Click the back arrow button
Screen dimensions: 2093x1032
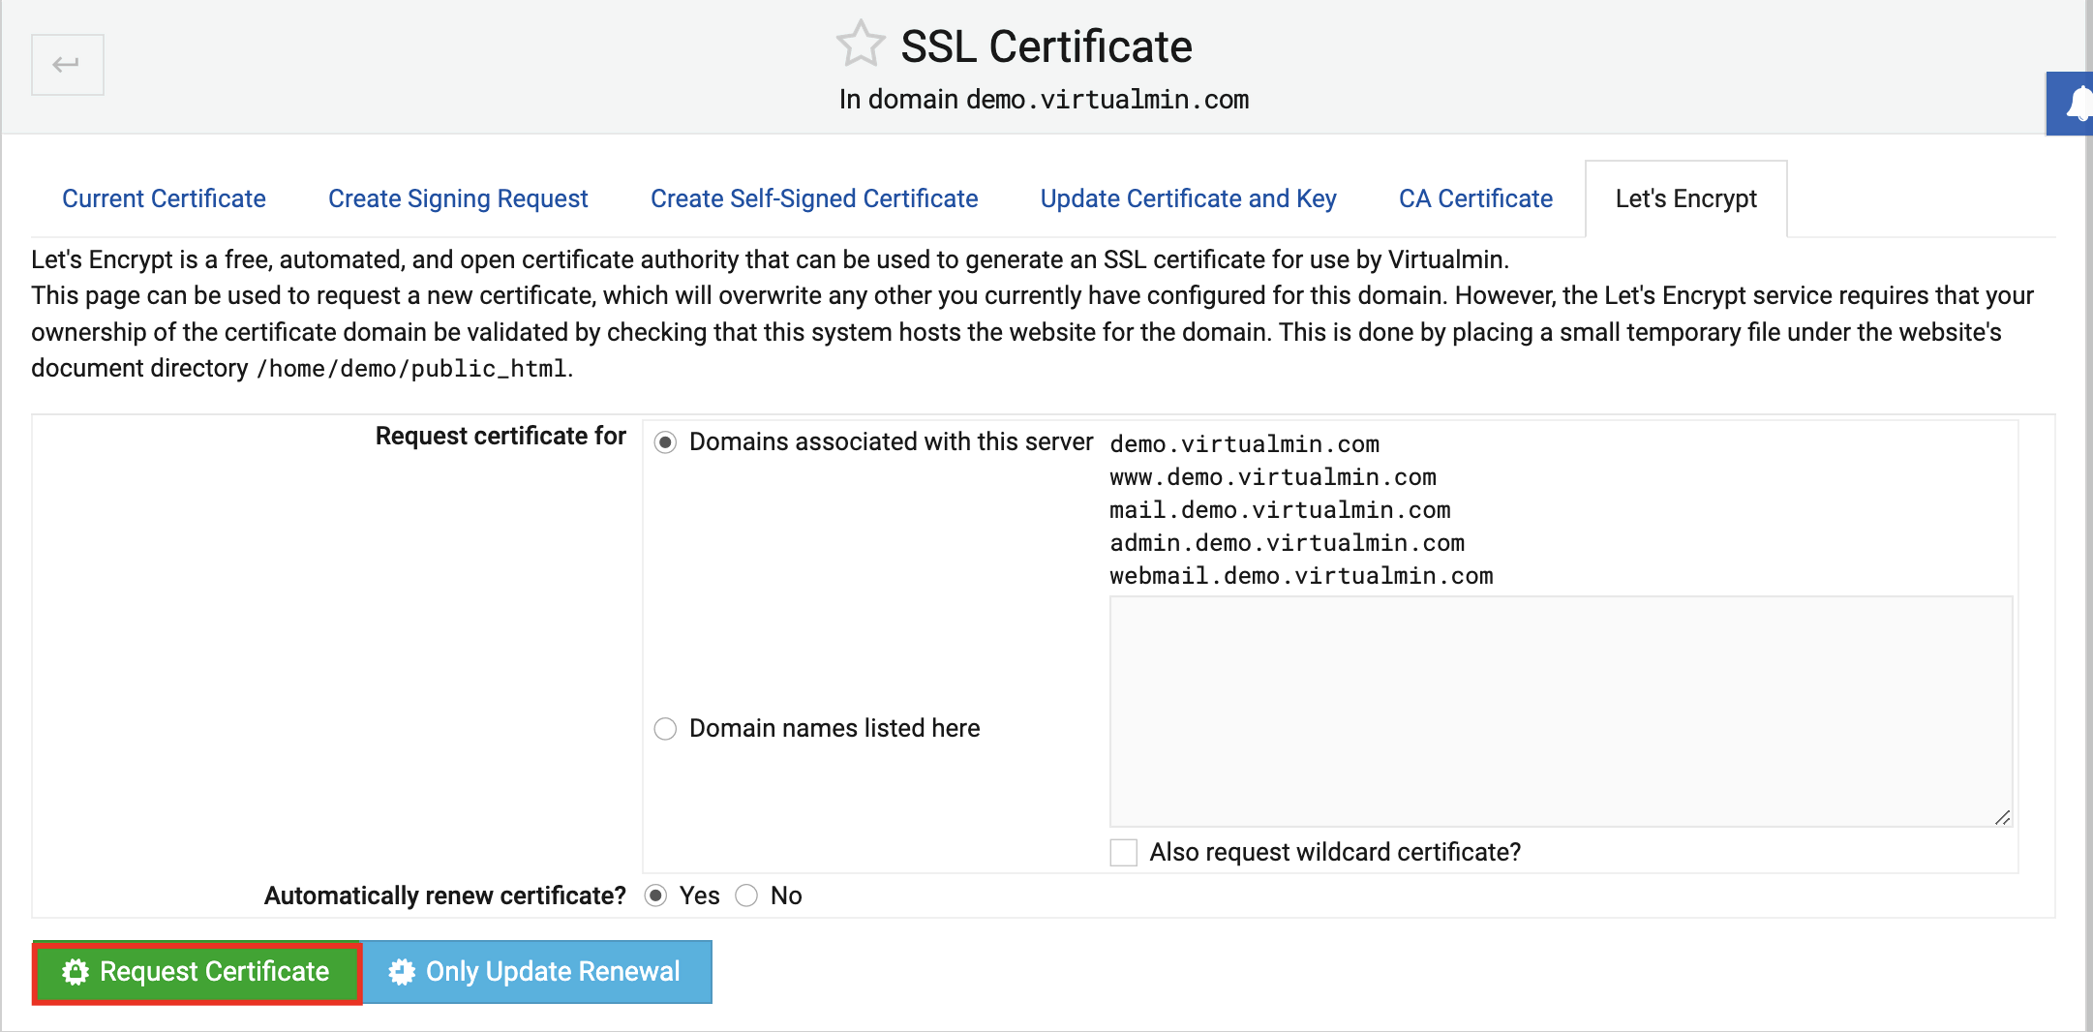67,65
